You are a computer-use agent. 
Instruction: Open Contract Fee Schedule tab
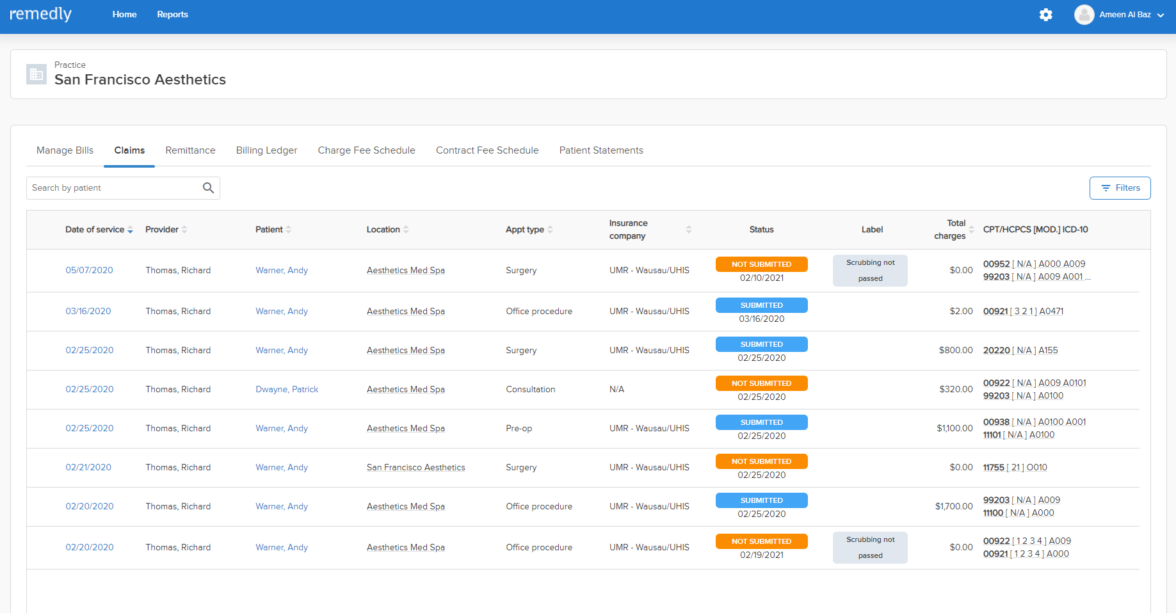pyautogui.click(x=487, y=150)
